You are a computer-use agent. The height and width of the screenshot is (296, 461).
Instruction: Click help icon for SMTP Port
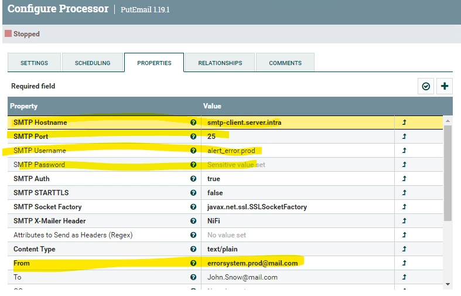193,137
